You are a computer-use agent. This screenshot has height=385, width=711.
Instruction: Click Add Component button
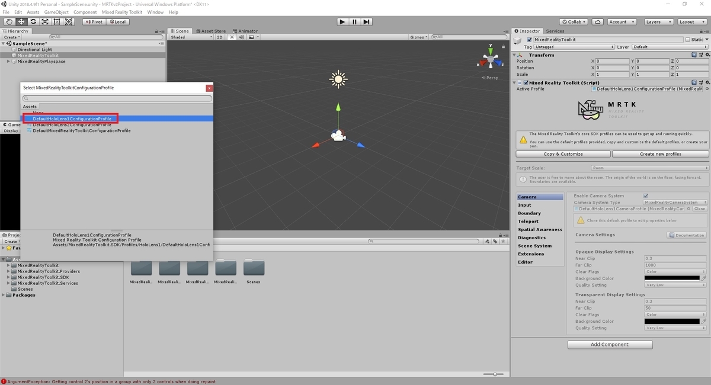[x=610, y=345]
